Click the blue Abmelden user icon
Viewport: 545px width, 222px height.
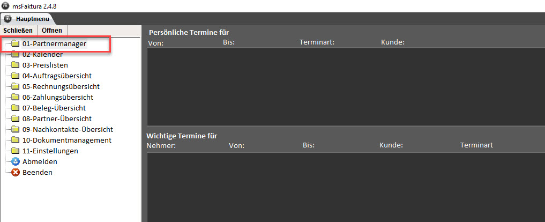point(16,162)
